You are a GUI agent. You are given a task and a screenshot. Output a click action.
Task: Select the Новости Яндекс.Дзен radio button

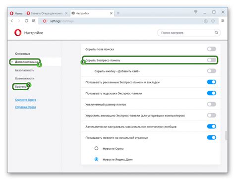(96, 159)
